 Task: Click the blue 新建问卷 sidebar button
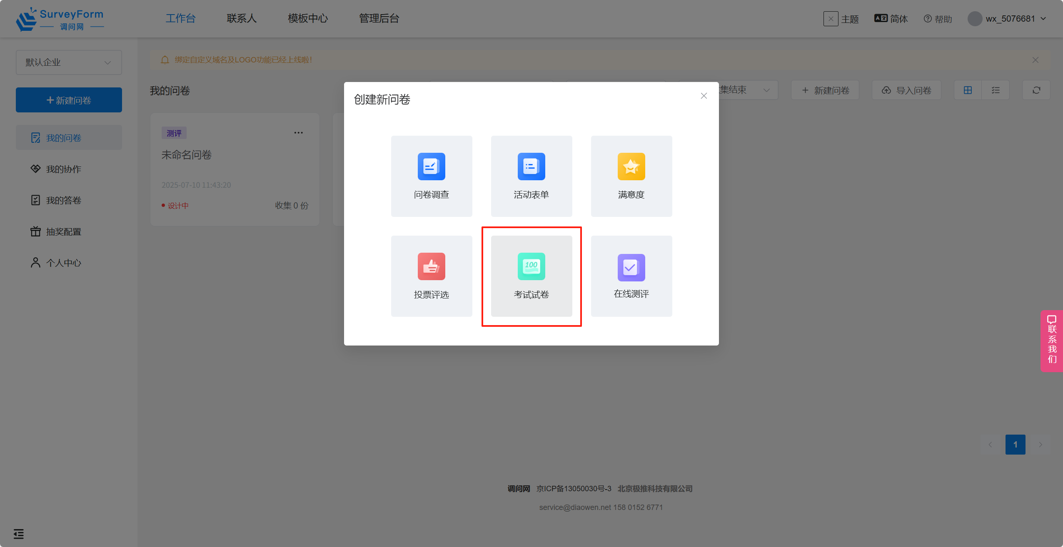(69, 100)
